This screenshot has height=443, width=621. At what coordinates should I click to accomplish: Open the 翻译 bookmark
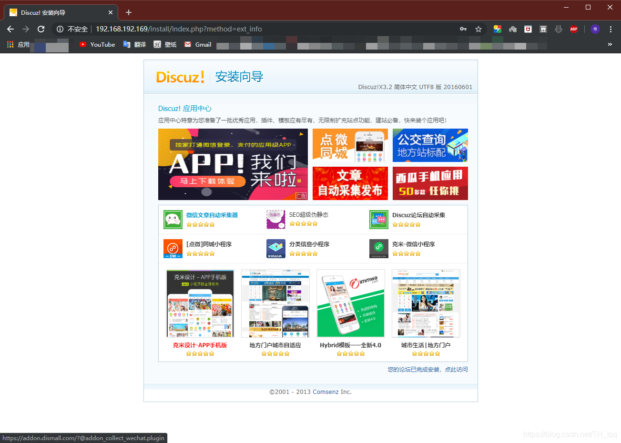pos(134,44)
